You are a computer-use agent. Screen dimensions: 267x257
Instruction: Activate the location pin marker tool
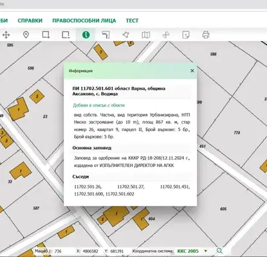pyautogui.click(x=26, y=35)
